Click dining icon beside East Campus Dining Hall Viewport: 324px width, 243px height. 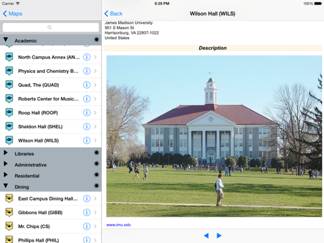click(9, 198)
